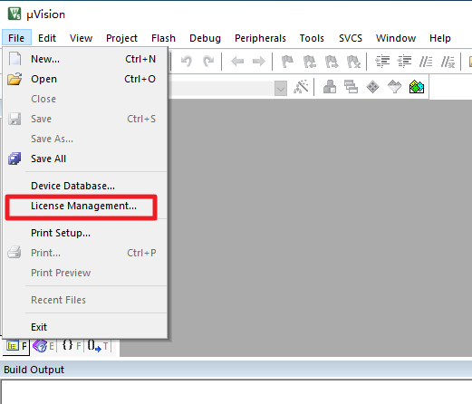Click the Undo toolbar icon
472x404 pixels.
click(187, 62)
